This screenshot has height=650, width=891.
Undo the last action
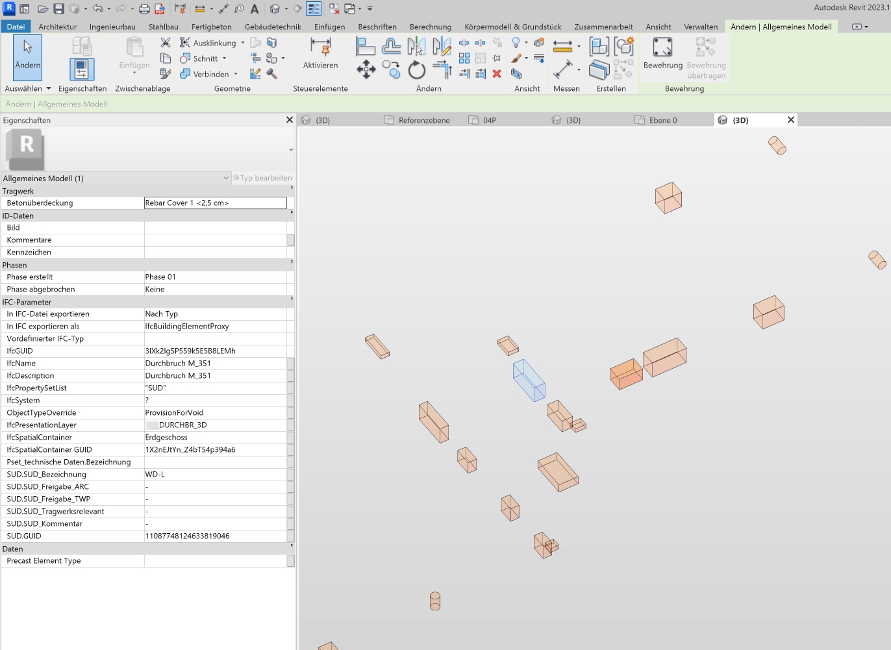pos(97,9)
